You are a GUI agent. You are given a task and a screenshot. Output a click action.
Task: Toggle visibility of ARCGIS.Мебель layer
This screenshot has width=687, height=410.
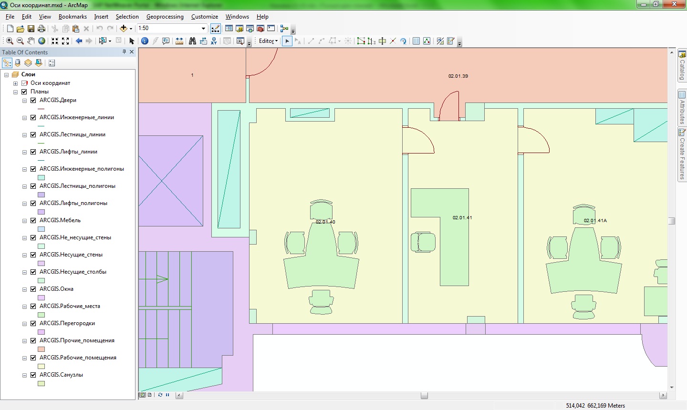point(33,220)
